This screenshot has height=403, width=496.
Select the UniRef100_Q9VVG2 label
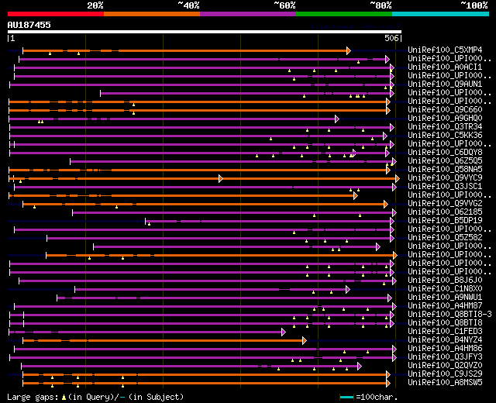tap(445, 204)
